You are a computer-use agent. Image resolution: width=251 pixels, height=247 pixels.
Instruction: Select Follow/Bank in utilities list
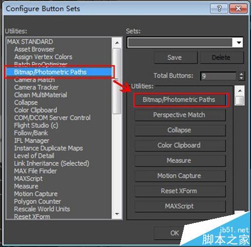(31, 133)
